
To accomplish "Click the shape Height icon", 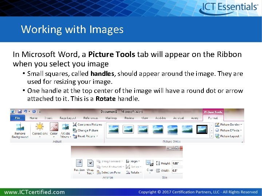I will pyautogui.click(x=158, y=163).
